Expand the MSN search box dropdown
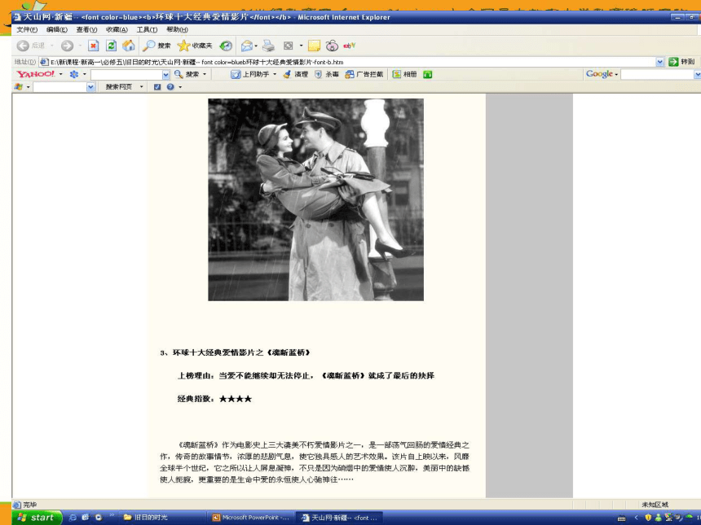Viewport: 701px width, 525px height. 90,87
